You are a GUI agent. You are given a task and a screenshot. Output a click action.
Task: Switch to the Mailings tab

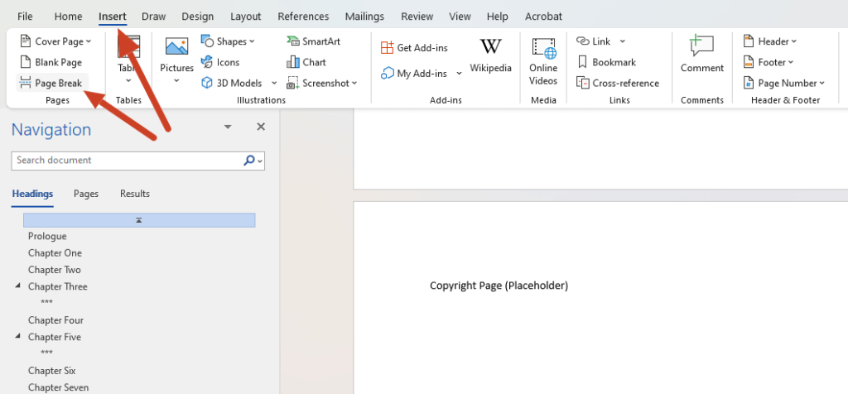(x=364, y=17)
